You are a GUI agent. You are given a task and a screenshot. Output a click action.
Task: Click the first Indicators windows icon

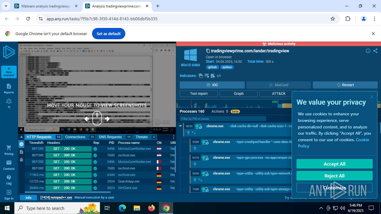(201, 76)
